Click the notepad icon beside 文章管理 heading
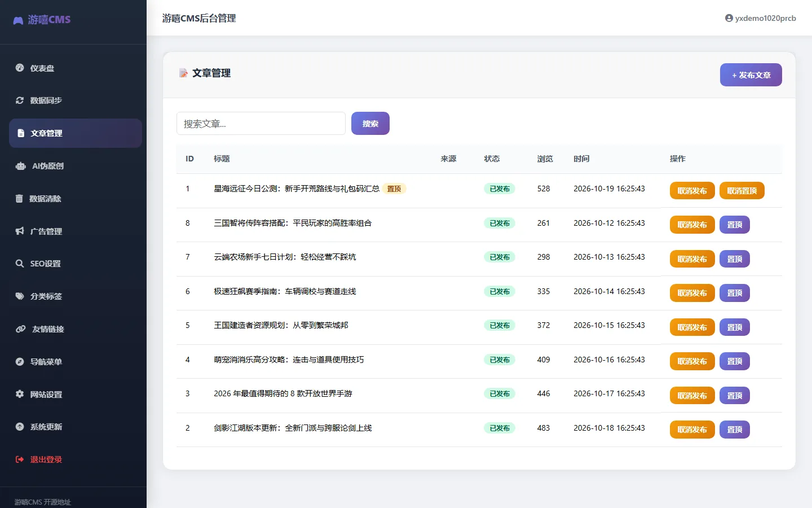 (183, 73)
